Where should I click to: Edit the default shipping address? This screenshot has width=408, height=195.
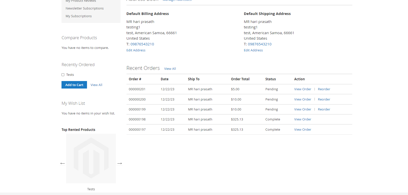[253, 50]
